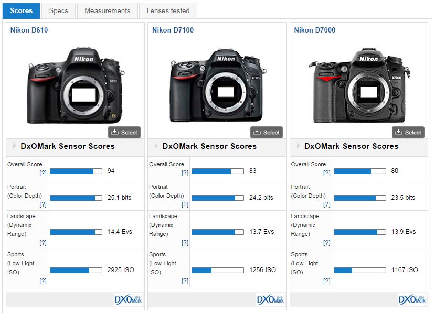Click the 24.2 bits color depth value
Image resolution: width=435 pixels, height=313 pixels.
(261, 197)
